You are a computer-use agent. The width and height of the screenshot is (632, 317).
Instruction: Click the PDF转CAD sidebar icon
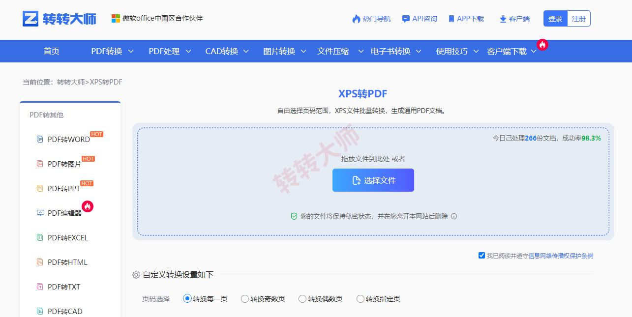40,311
